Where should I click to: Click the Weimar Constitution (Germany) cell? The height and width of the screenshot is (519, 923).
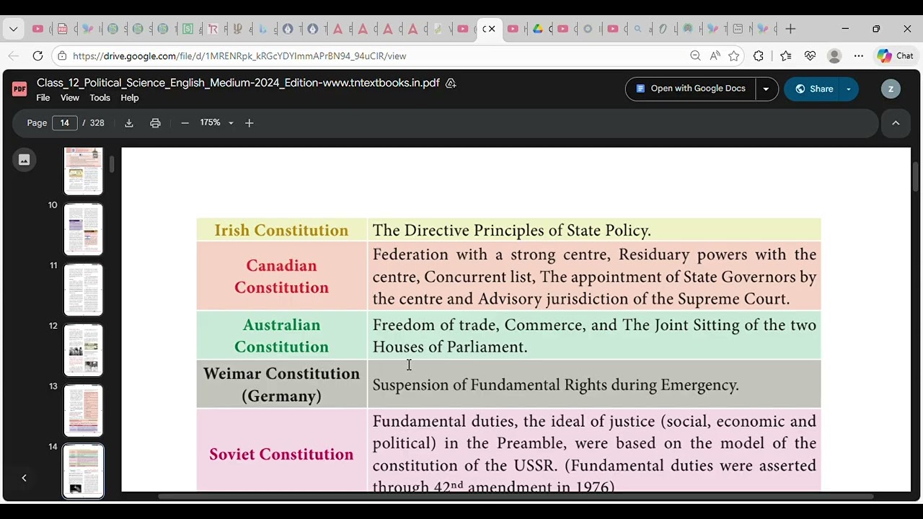(x=281, y=384)
